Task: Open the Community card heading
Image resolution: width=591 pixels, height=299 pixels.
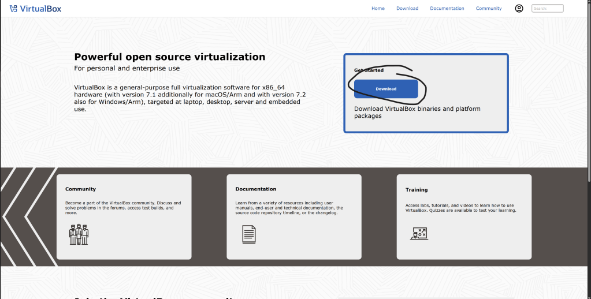Action: (80, 189)
